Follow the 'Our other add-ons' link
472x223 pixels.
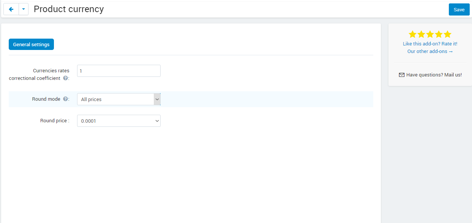[430, 51]
